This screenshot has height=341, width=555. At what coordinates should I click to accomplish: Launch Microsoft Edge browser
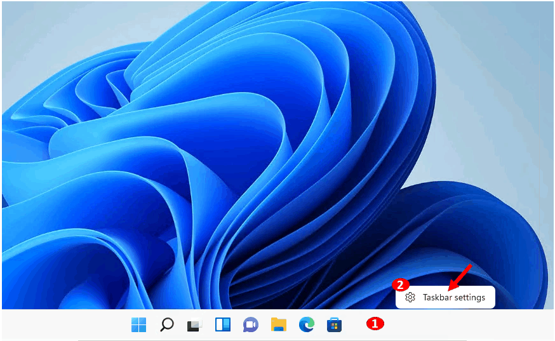point(307,324)
